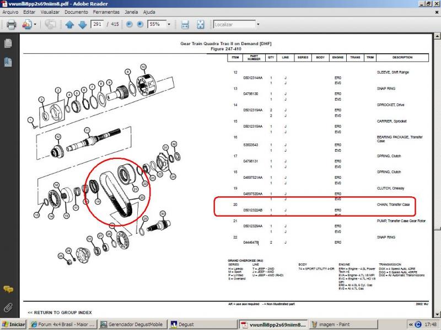Click description CARRIER, Sprocket

[391, 121]
